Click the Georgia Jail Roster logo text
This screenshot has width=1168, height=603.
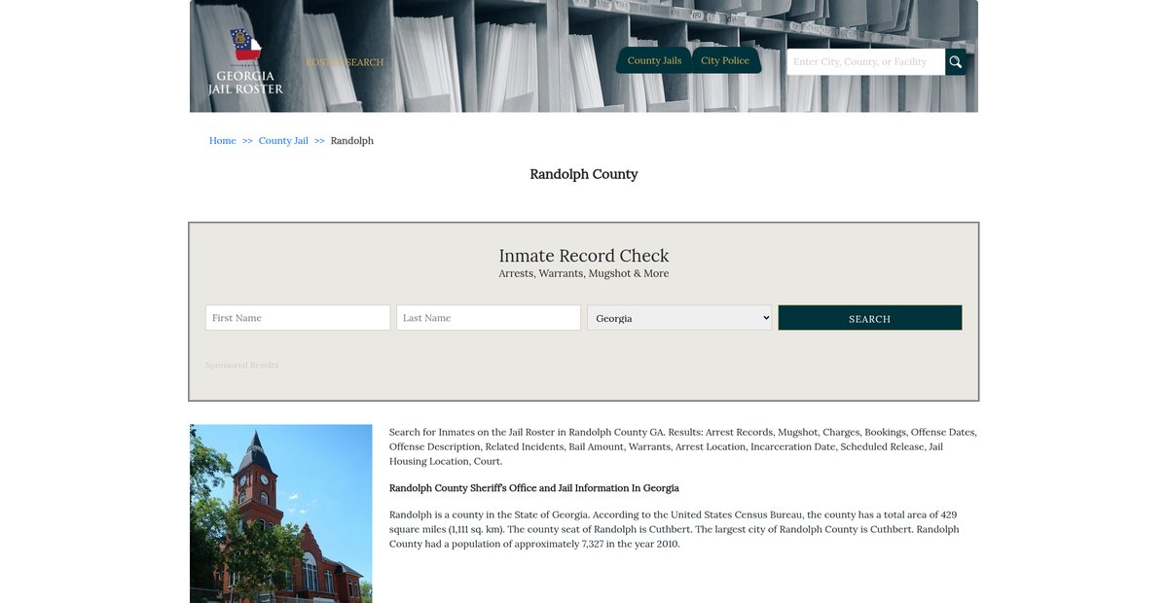(245, 83)
